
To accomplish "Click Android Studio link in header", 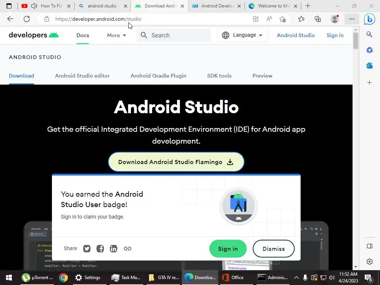I will [296, 35].
